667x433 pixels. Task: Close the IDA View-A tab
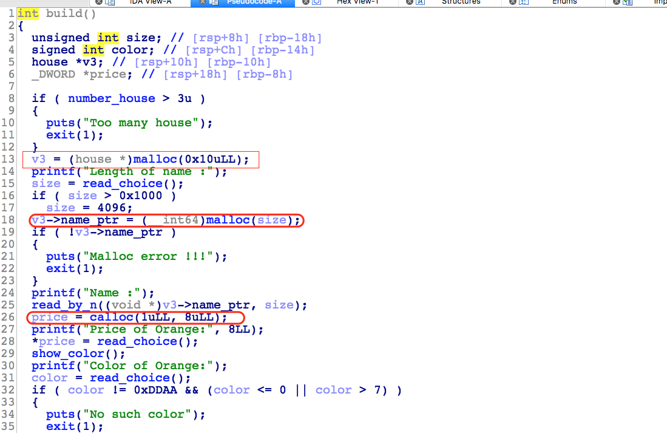tap(99, 2)
